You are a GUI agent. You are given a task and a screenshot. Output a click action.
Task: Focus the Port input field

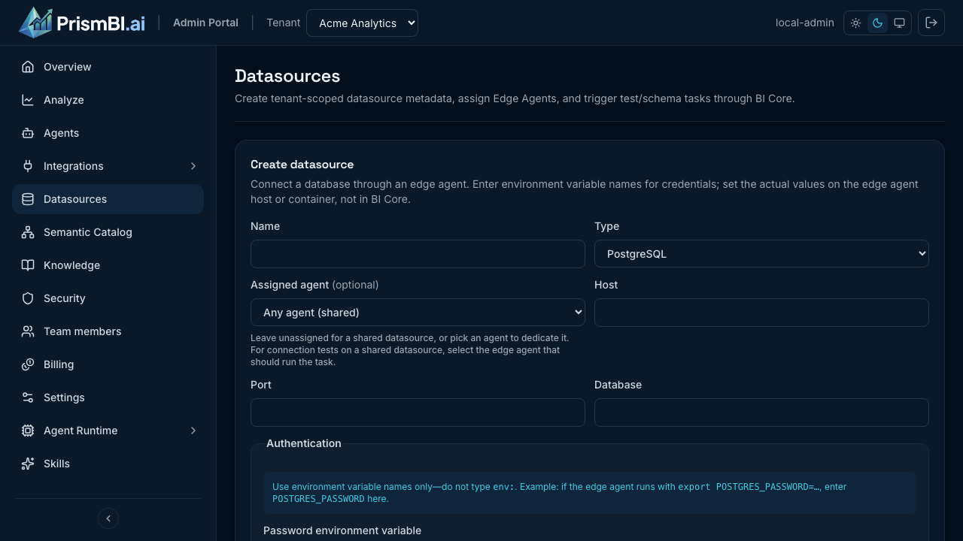pos(418,413)
